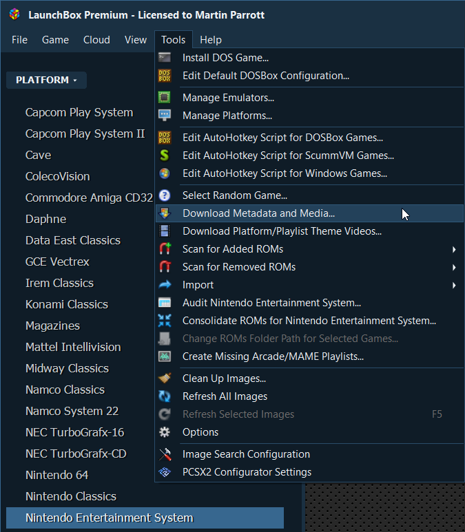The image size is (465, 532).
Task: Choose Select Random Game
Action: 309,195
